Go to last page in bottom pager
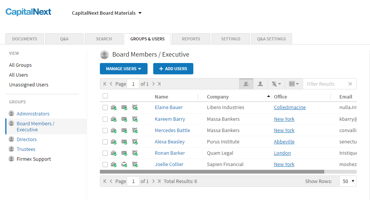 159,181
